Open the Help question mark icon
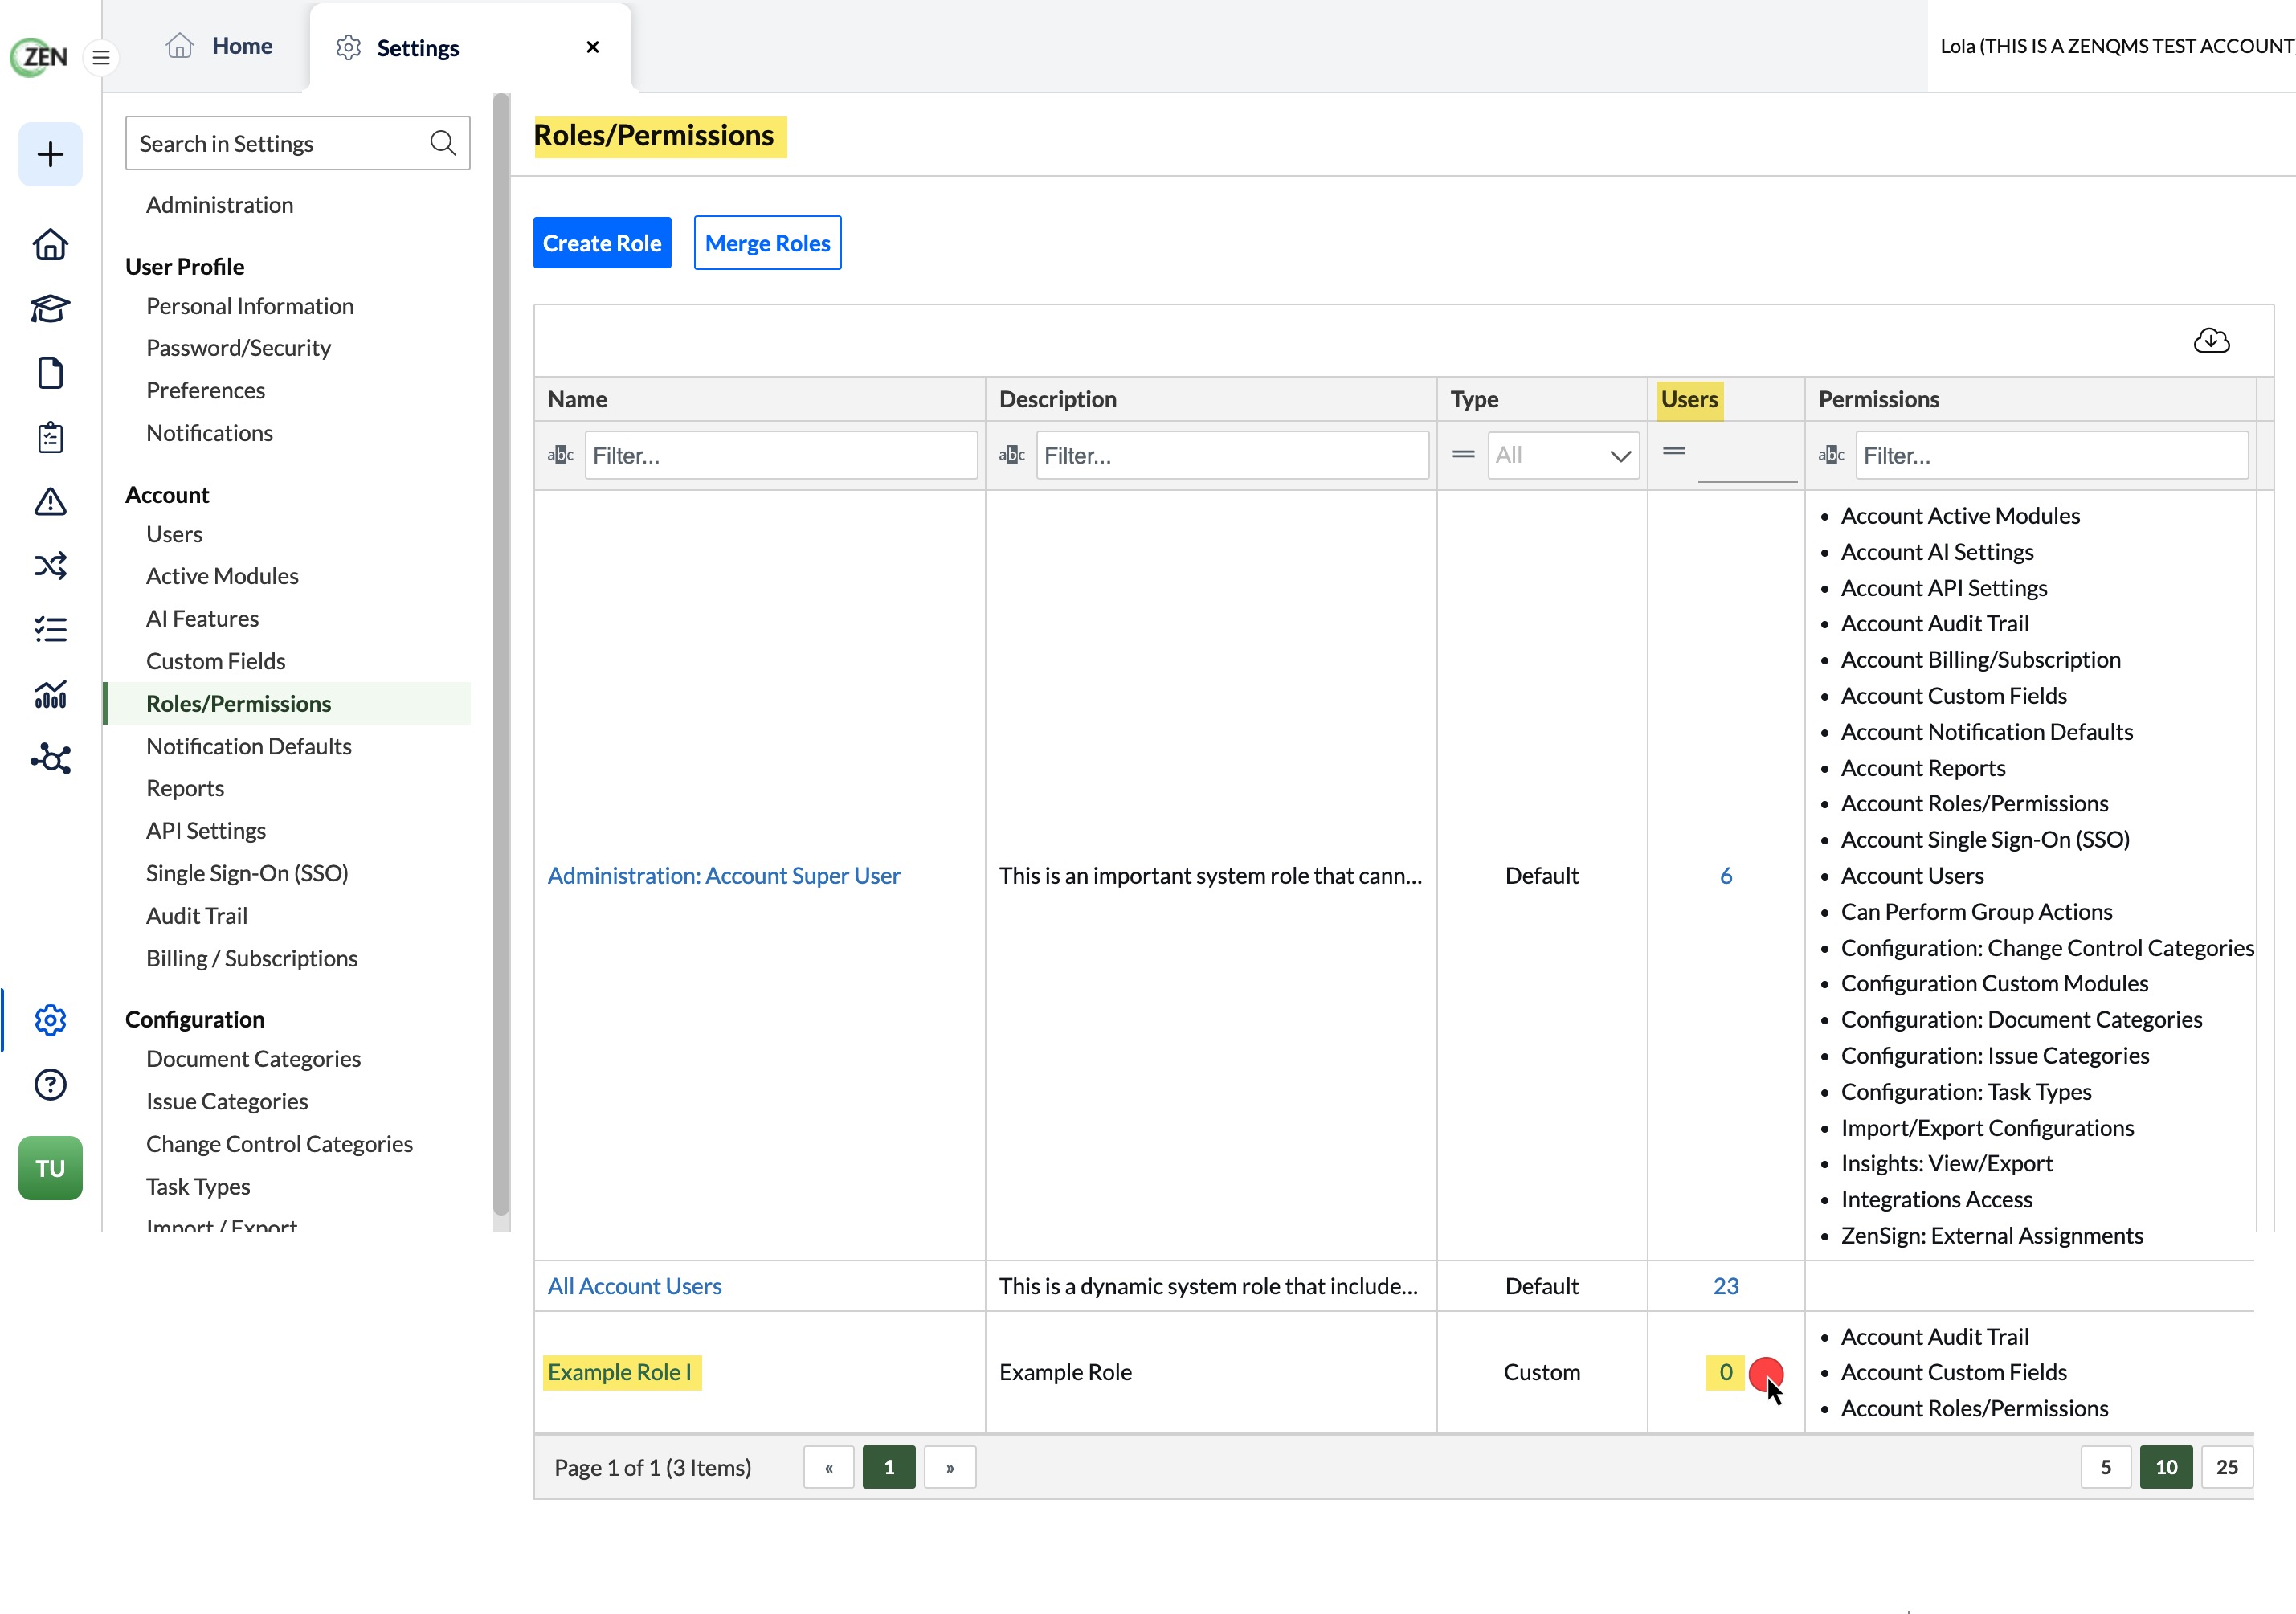 50,1085
